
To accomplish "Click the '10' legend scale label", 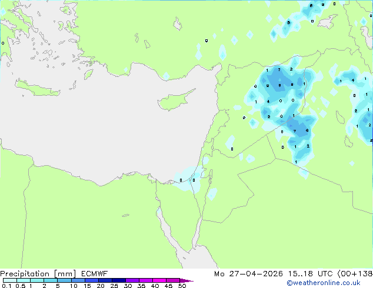I will click(74, 286).
